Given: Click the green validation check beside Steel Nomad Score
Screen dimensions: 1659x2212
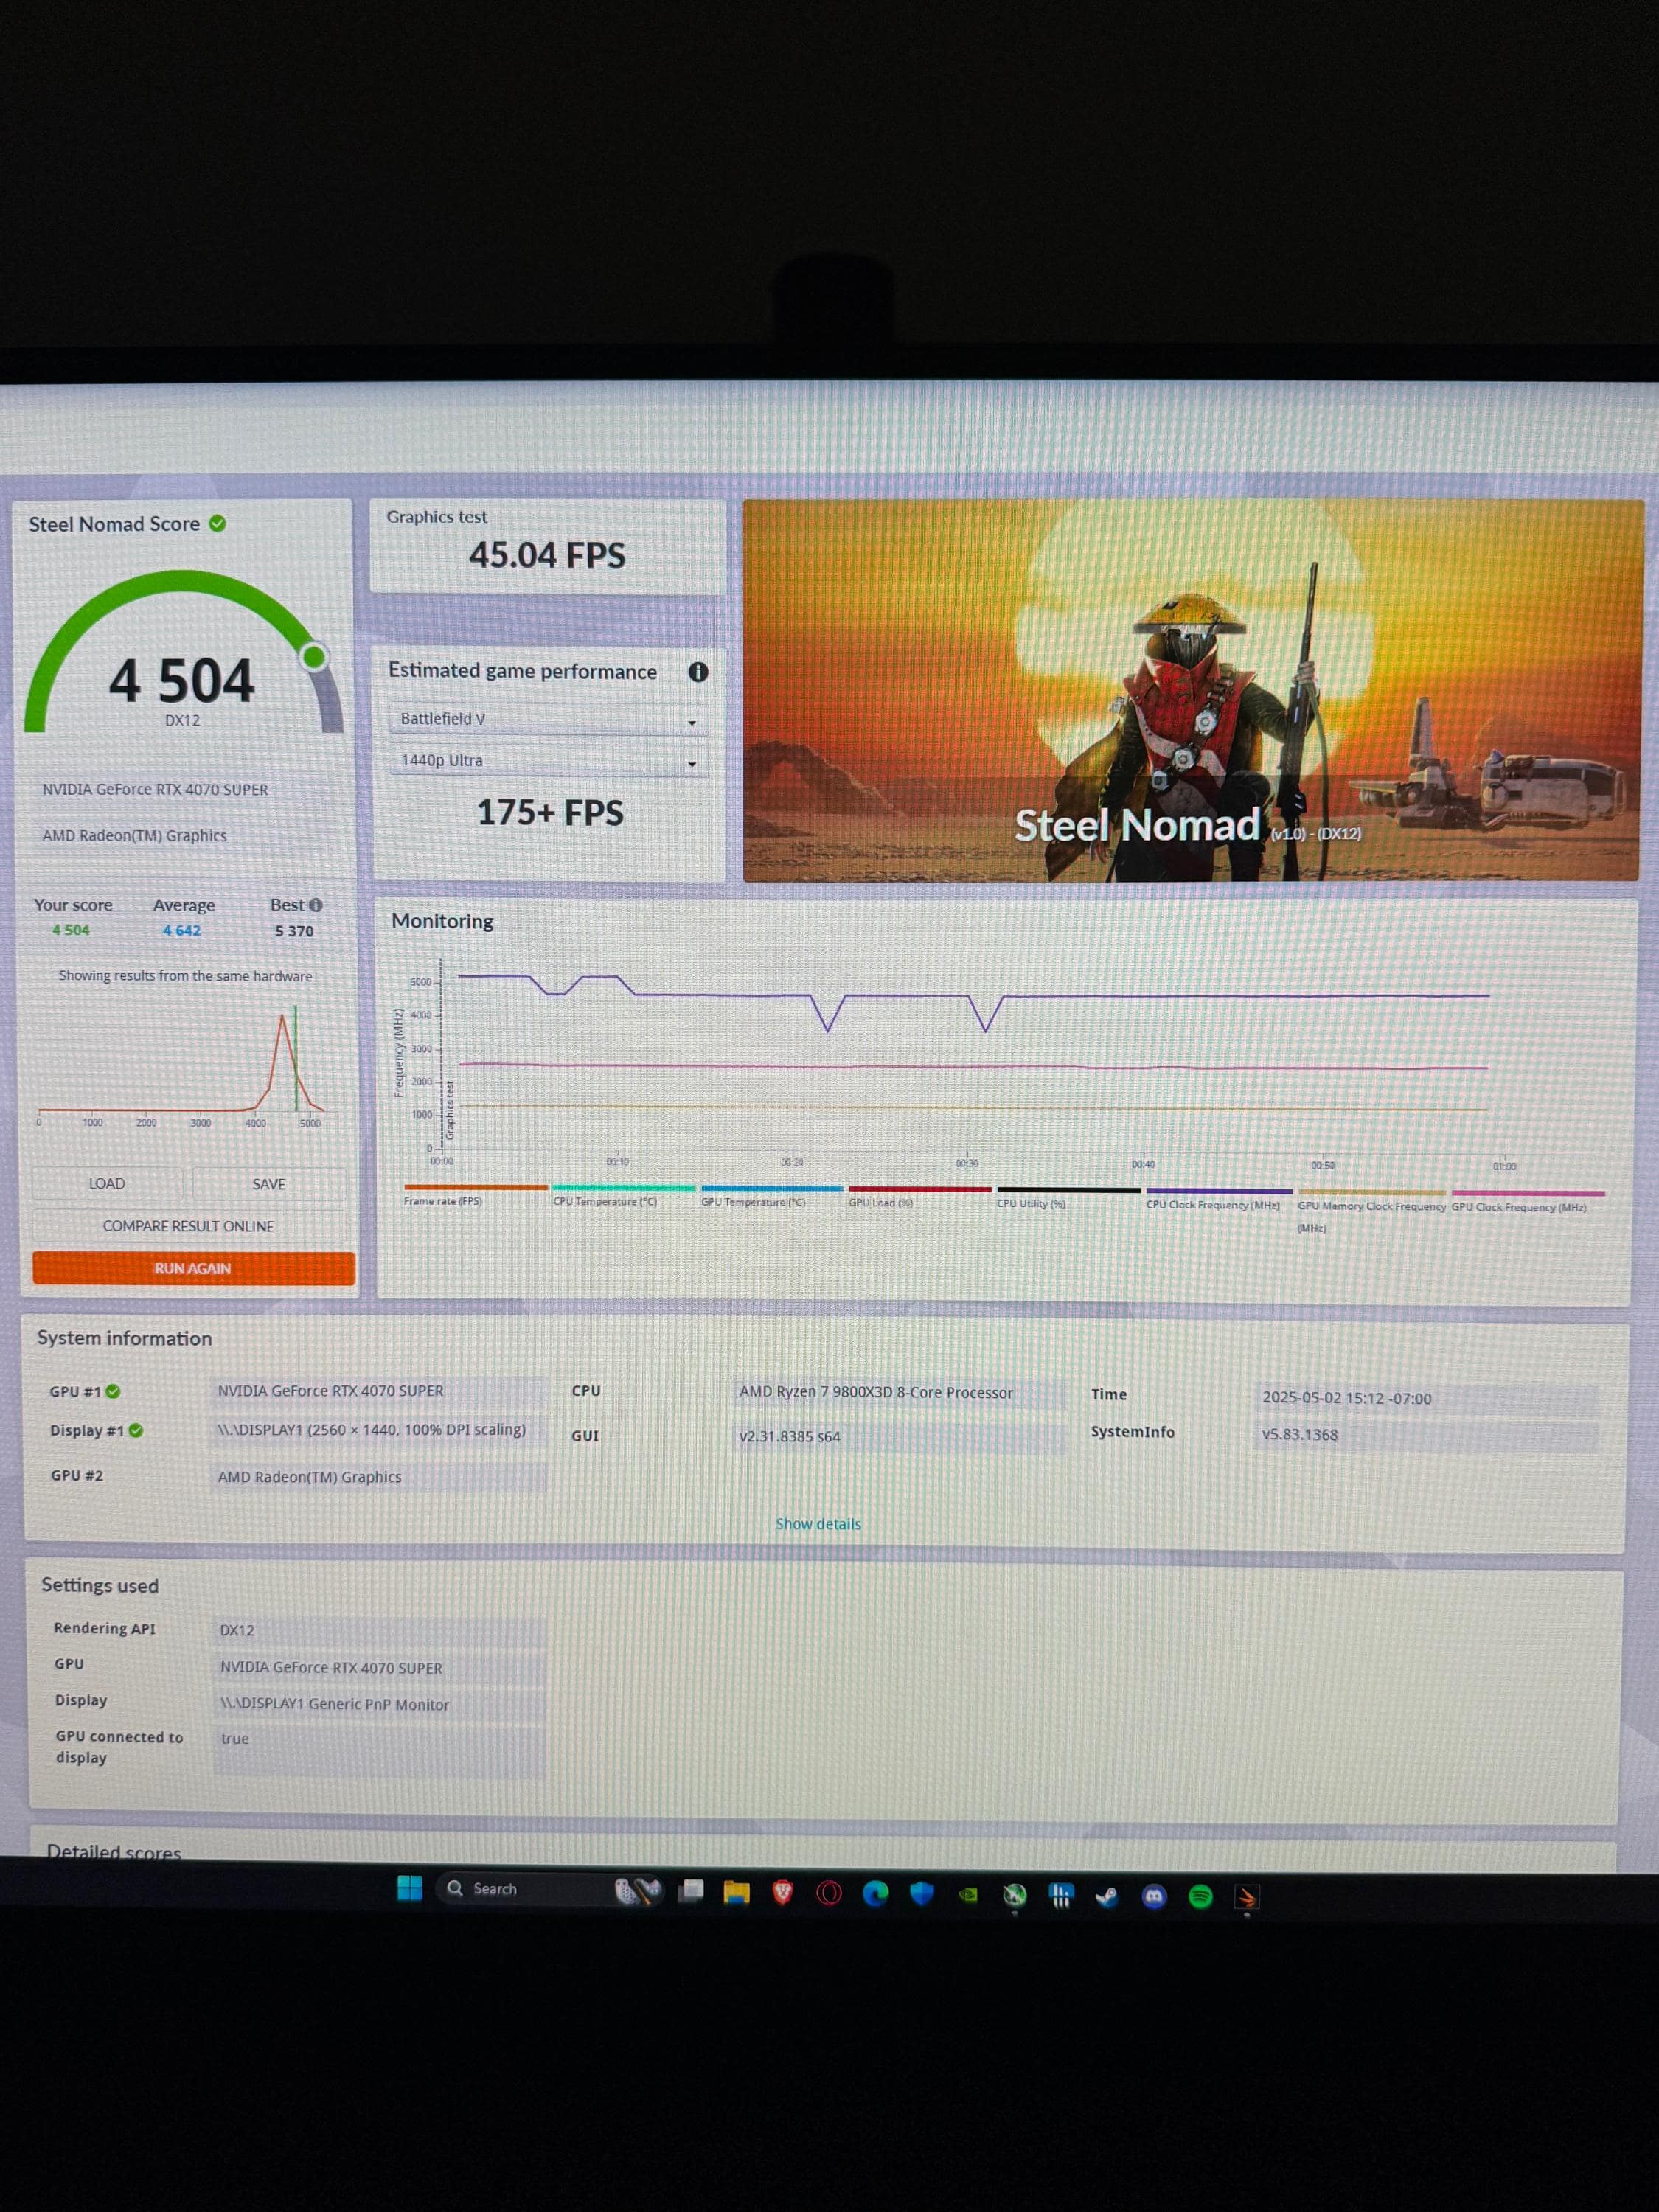Looking at the screenshot, I should tap(217, 523).
